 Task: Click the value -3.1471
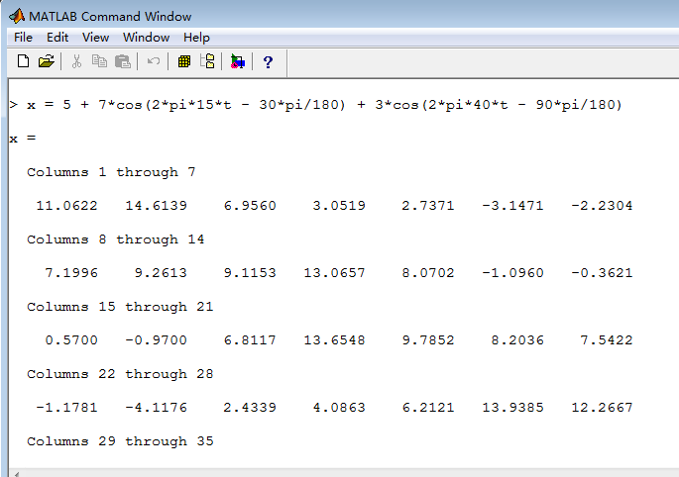click(512, 206)
